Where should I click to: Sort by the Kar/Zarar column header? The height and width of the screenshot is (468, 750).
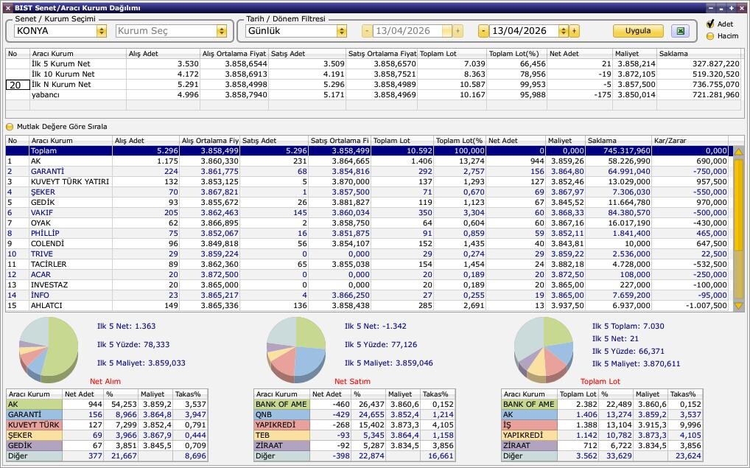tap(689, 141)
